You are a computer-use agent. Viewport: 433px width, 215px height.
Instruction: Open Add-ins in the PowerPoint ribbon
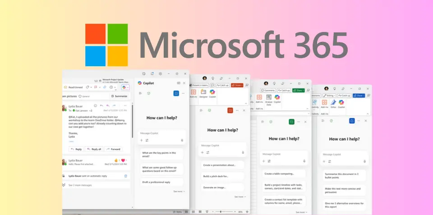click(193, 93)
